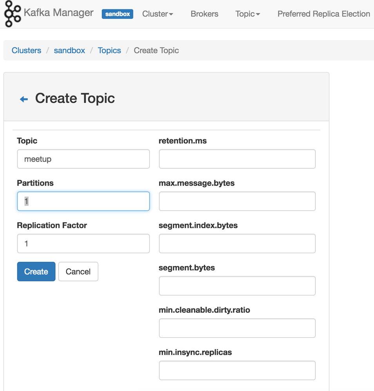The width and height of the screenshot is (374, 391).
Task: Open the Brokers page
Action: click(x=204, y=14)
